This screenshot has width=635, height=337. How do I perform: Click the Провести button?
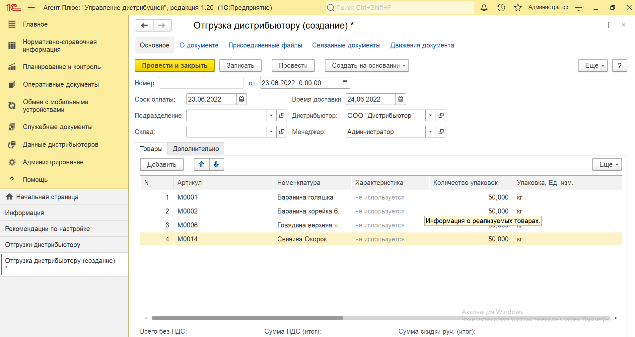click(293, 65)
